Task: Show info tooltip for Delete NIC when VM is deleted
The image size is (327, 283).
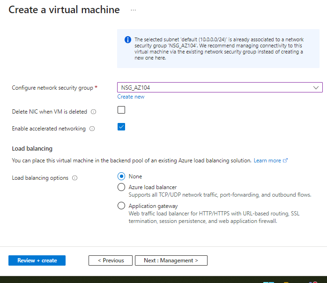Action: (93, 112)
